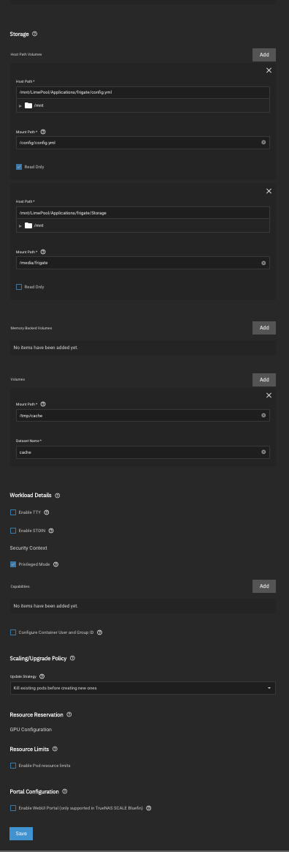This screenshot has height=852, width=289.
Task: Show help for first Mount Path label
Action: (43, 132)
